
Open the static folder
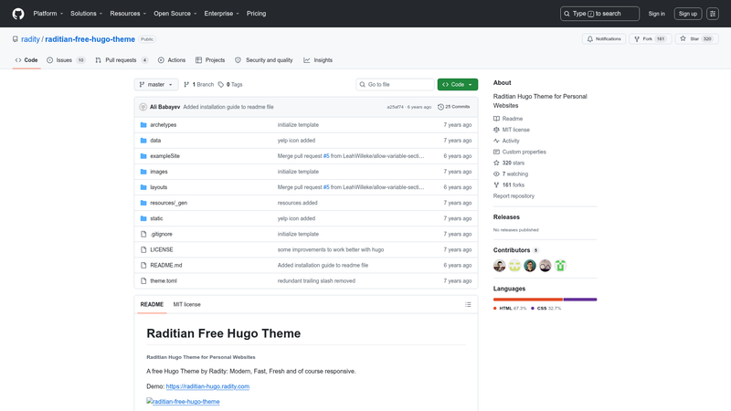156,218
